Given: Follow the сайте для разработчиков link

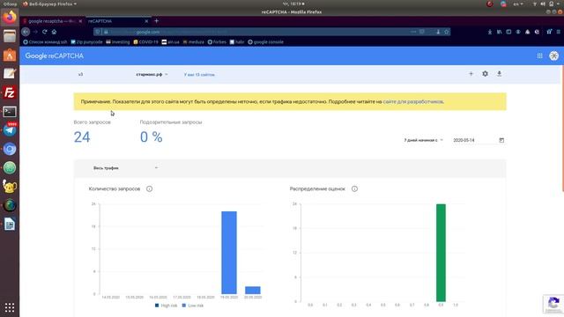Looking at the screenshot, I should click(413, 102).
